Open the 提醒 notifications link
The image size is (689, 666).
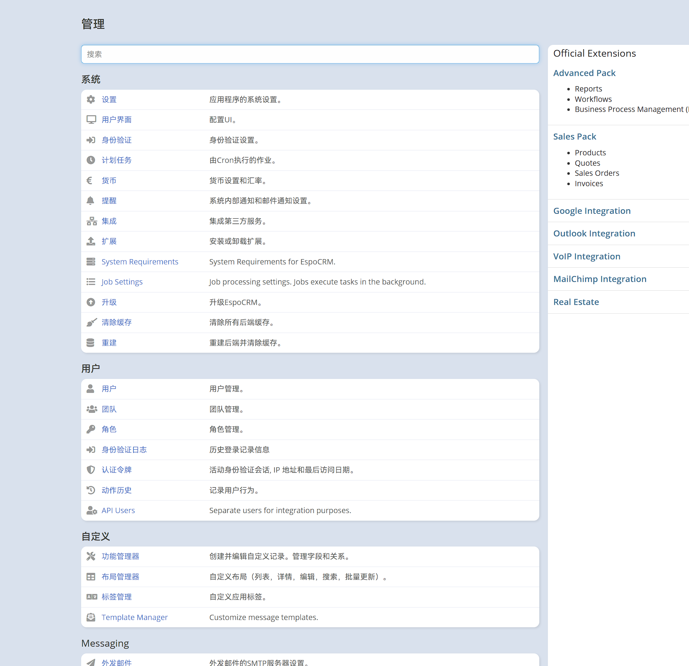coord(109,201)
